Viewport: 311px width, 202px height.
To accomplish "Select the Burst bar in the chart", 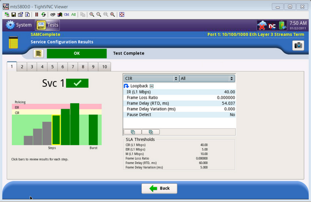I will tap(93, 130).
